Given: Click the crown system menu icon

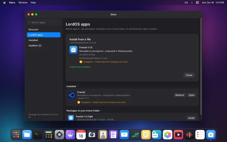Looking at the screenshot, I should click(x=4, y=3).
